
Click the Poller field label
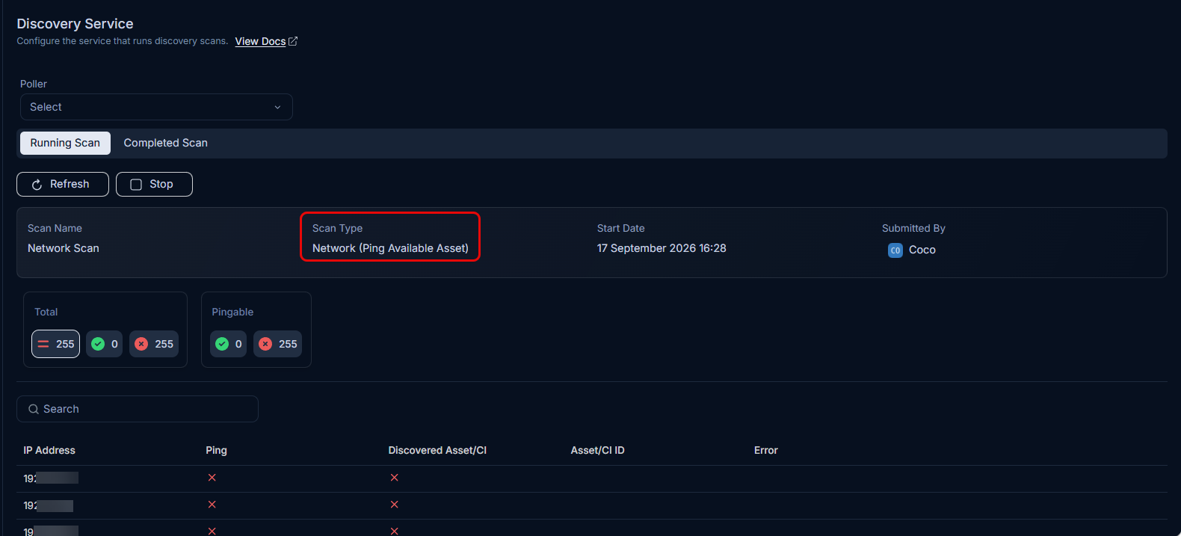(34, 84)
